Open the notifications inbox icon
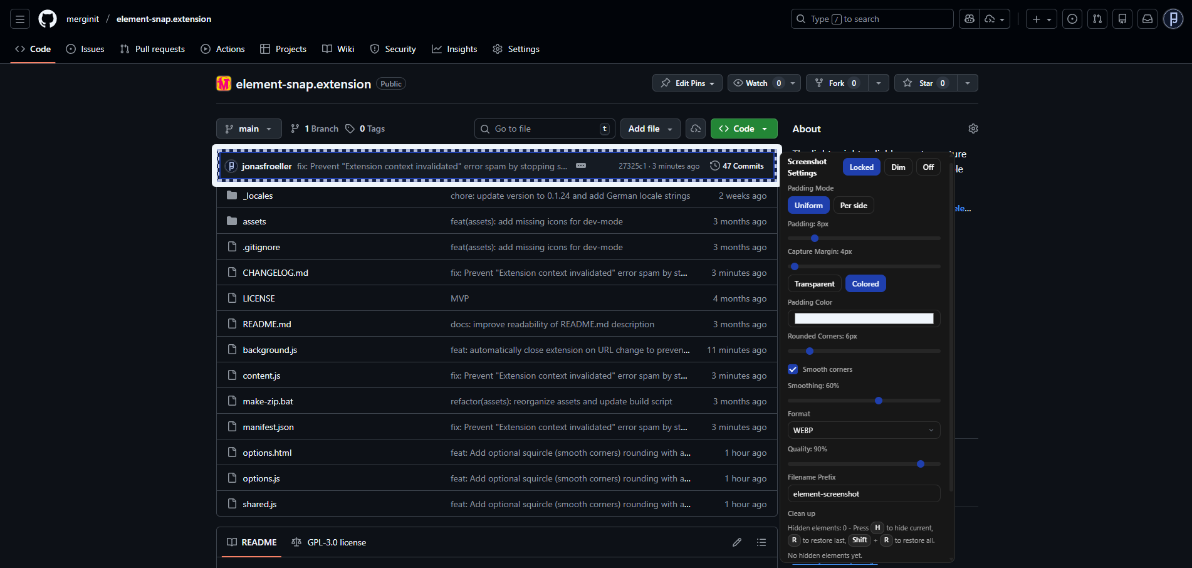Viewport: 1192px width, 568px height. 1147,19
